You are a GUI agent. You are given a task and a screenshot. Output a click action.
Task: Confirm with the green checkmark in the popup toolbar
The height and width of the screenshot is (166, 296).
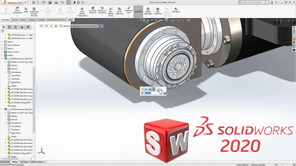[x=158, y=89]
